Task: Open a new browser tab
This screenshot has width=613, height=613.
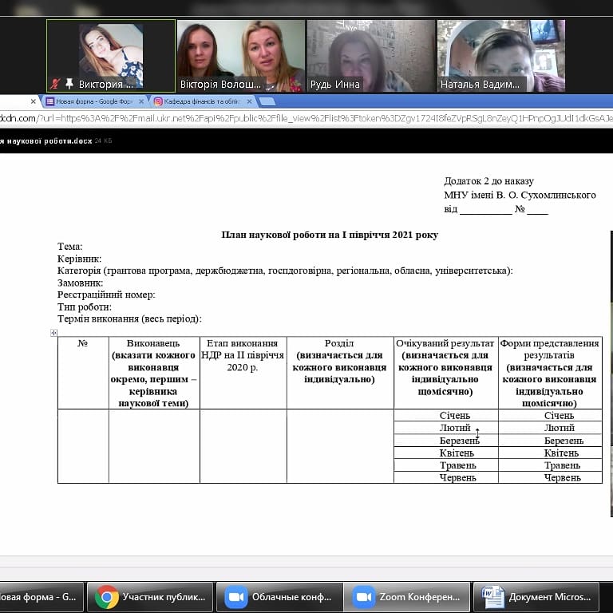Action: 267,102
